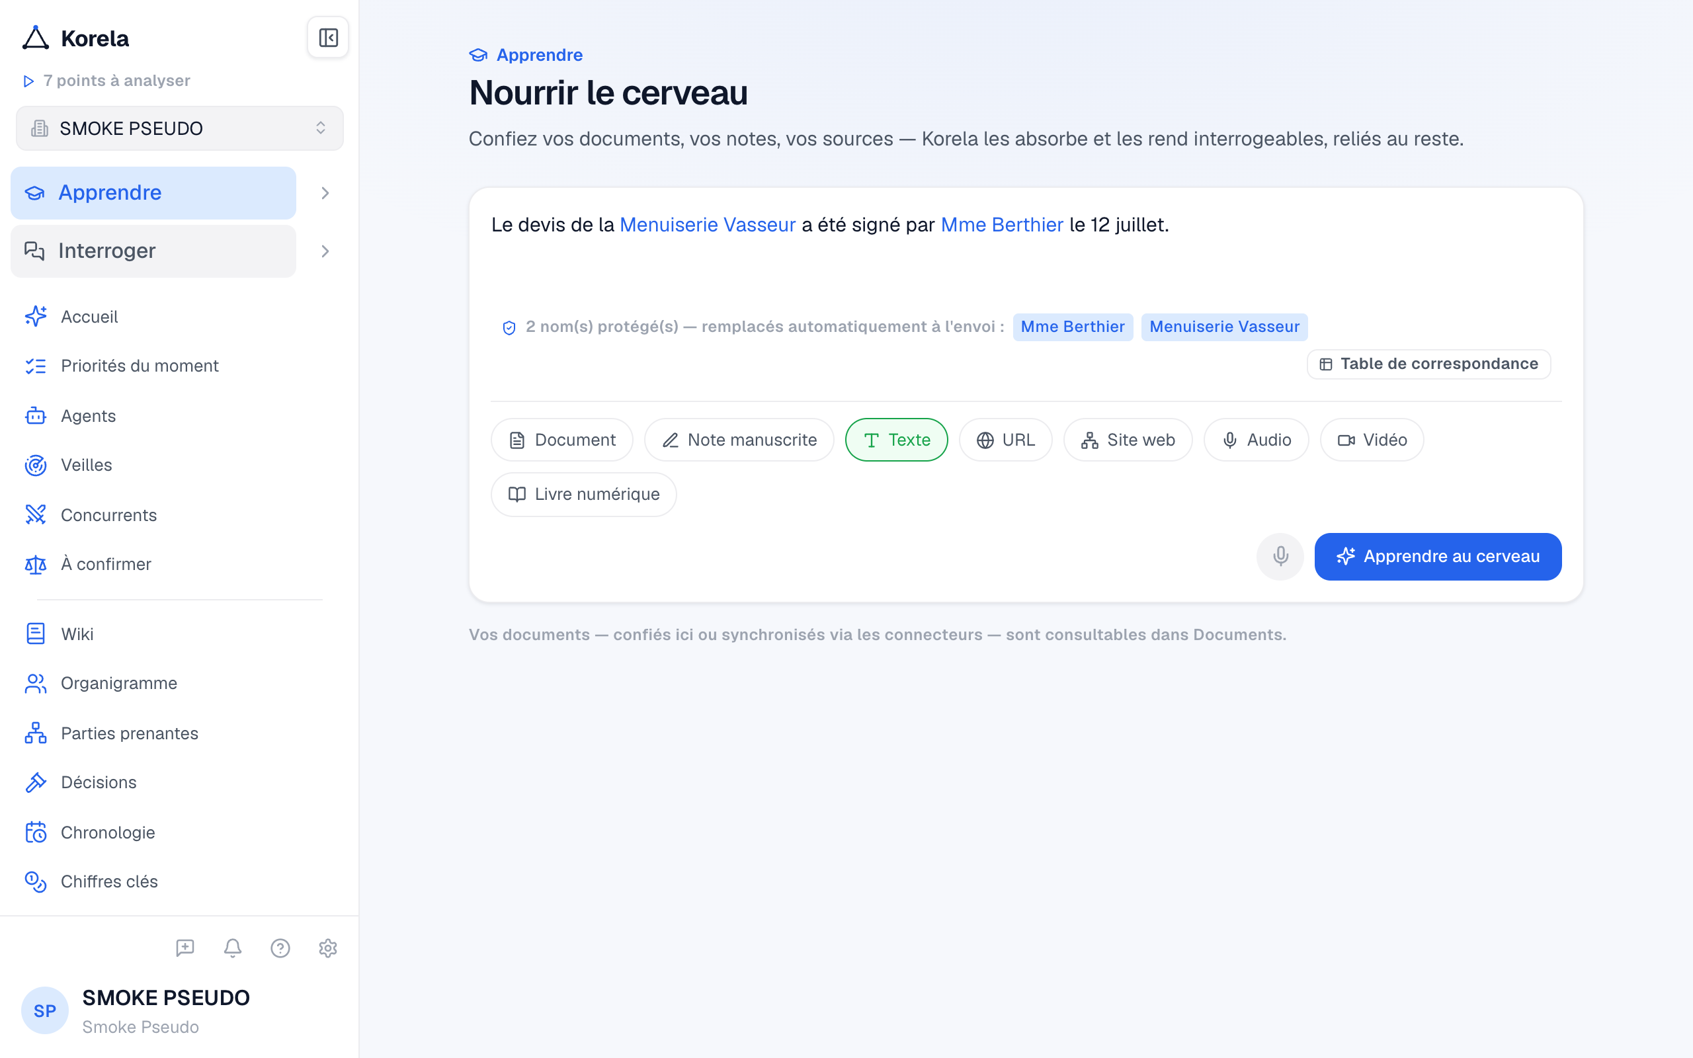Click the Veilles radar icon
The width and height of the screenshot is (1693, 1058).
coord(36,466)
